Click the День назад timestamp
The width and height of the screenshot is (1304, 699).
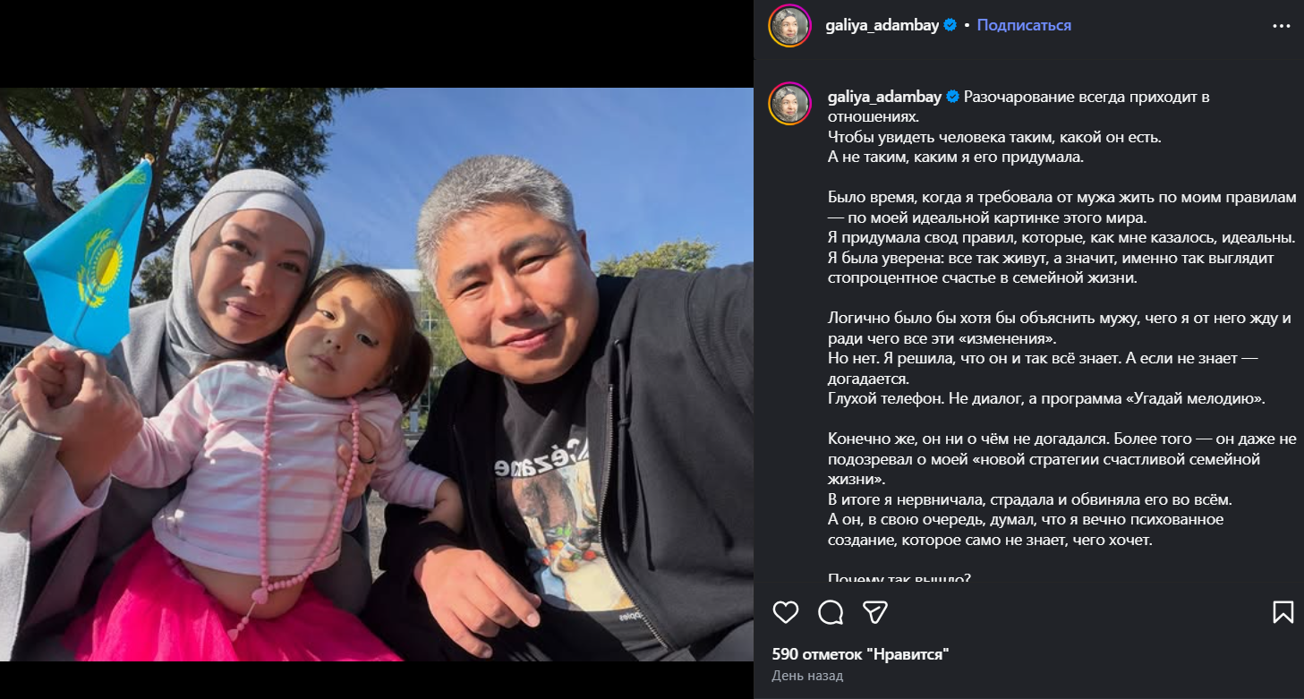(x=807, y=676)
